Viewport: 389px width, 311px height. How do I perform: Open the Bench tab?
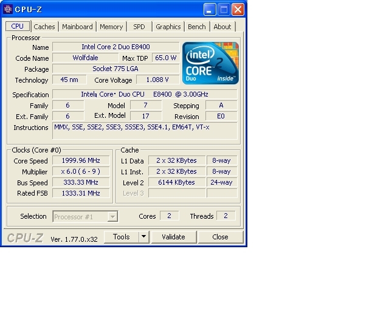point(197,27)
